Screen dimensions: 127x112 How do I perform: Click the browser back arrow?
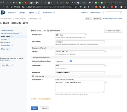coord(3,7)
